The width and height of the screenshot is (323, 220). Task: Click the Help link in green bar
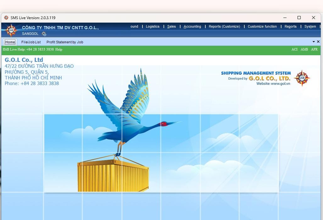[x=59, y=50]
